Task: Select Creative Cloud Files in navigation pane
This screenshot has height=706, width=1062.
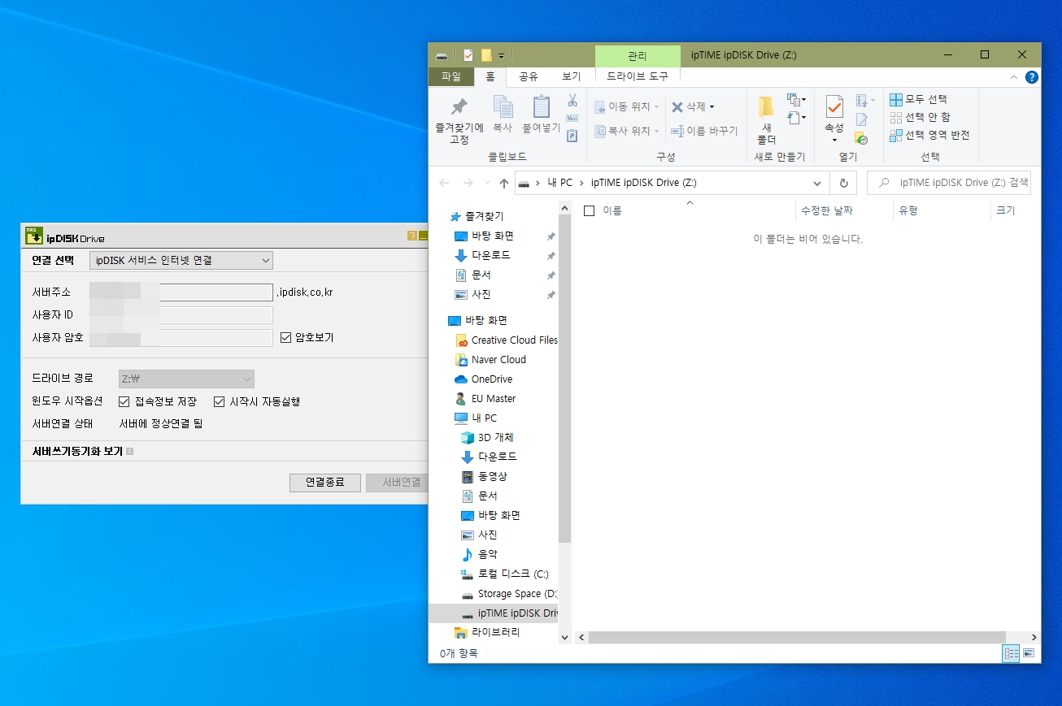Action: click(507, 340)
